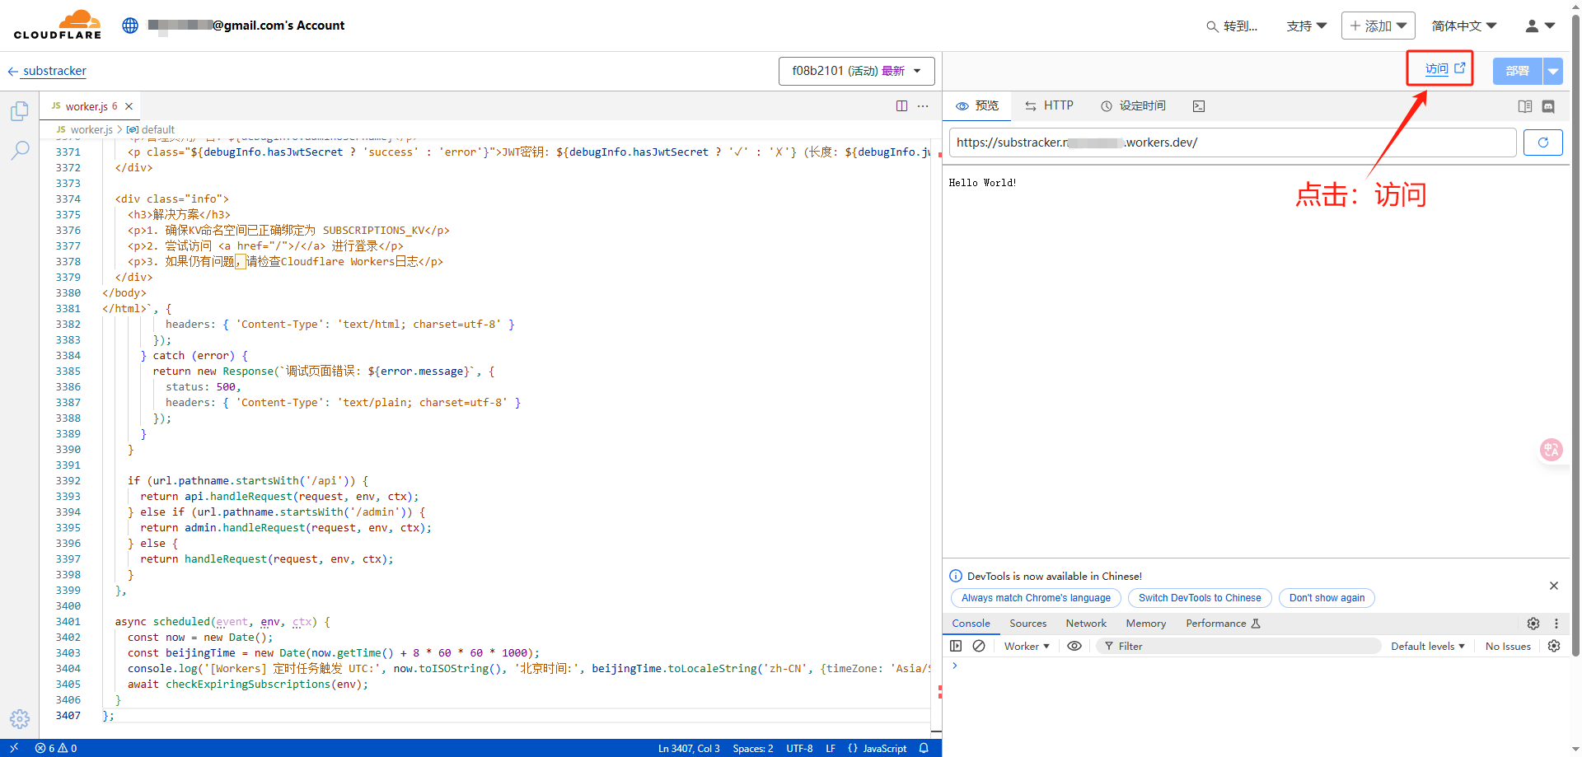Click Don't show again
Image resolution: width=1582 pixels, height=757 pixels.
click(x=1327, y=598)
